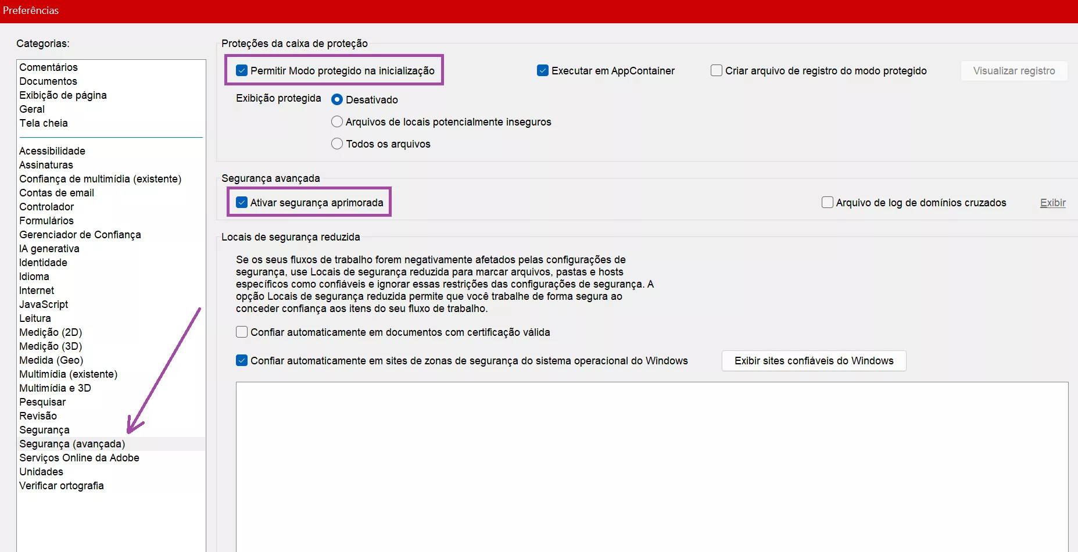Enable Criar arquivo de registro do modo protegido
Viewport: 1078px width, 552px height.
pyautogui.click(x=716, y=70)
